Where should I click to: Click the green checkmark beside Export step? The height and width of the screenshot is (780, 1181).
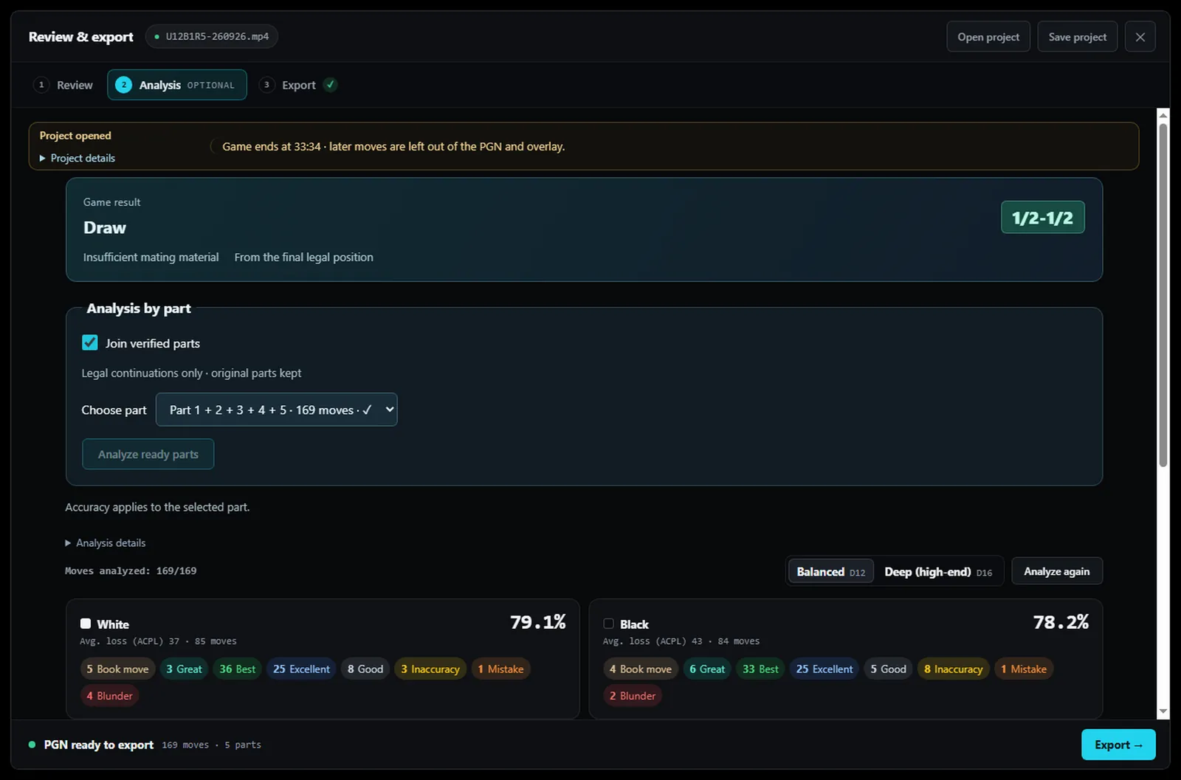(331, 85)
